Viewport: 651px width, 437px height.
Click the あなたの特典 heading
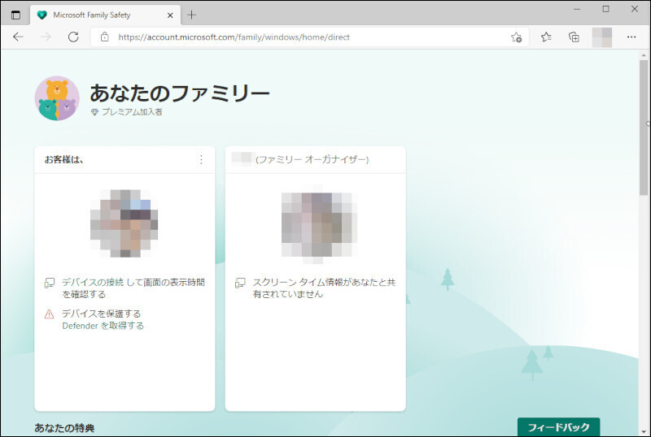[x=64, y=428]
